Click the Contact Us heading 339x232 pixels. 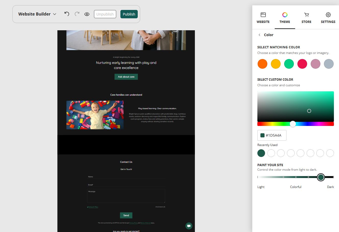[x=126, y=162]
